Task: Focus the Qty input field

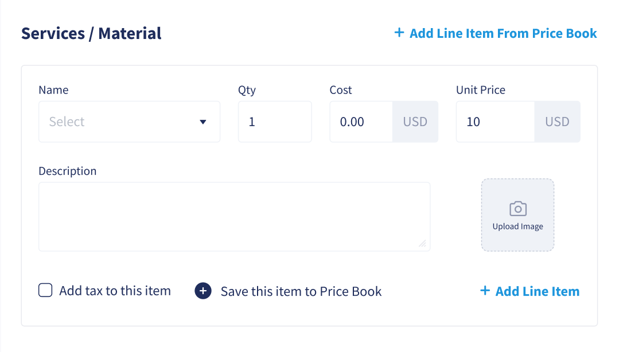Action: coord(275,122)
